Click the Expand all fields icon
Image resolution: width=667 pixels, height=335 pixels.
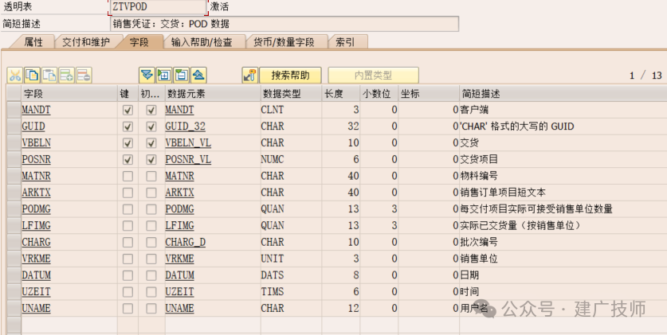[147, 76]
